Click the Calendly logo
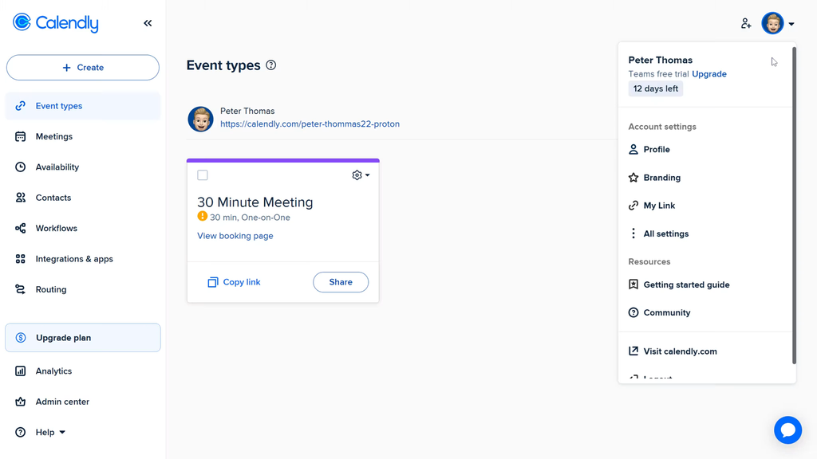Image resolution: width=817 pixels, height=459 pixels. pos(56,23)
